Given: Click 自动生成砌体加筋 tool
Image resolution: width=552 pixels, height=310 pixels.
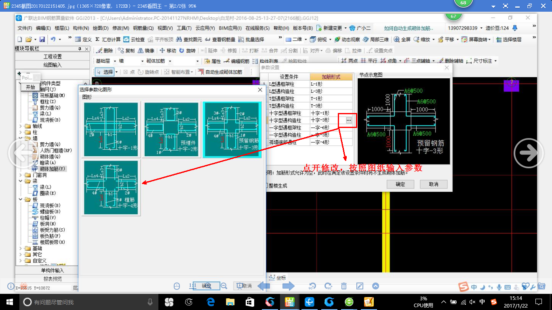Looking at the screenshot, I should 220,72.
